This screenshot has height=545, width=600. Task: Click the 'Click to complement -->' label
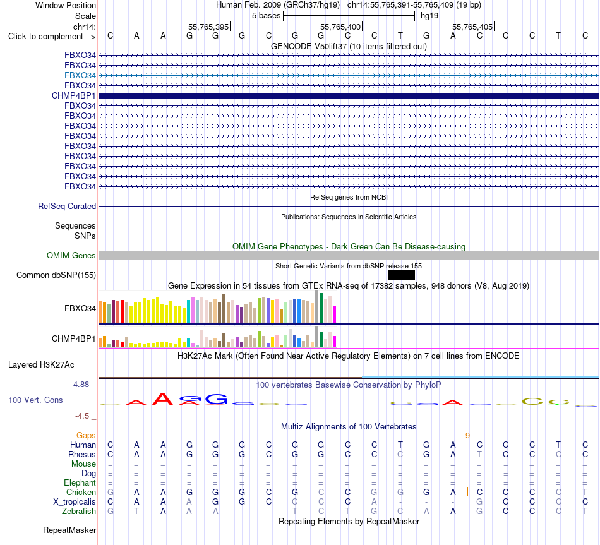coord(52,37)
